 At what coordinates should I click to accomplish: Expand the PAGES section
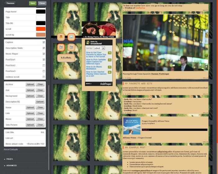pyautogui.click(x=8, y=159)
